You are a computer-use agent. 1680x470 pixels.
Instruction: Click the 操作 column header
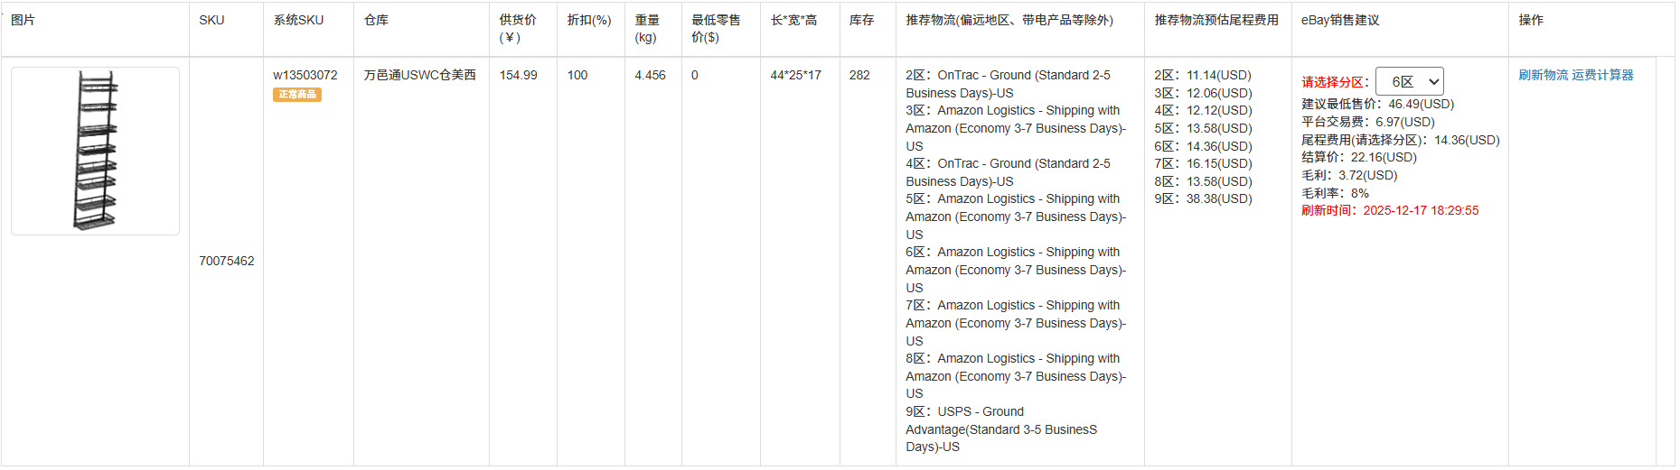click(1531, 20)
